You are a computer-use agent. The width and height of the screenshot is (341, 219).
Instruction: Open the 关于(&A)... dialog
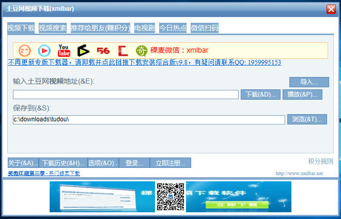click(23, 163)
